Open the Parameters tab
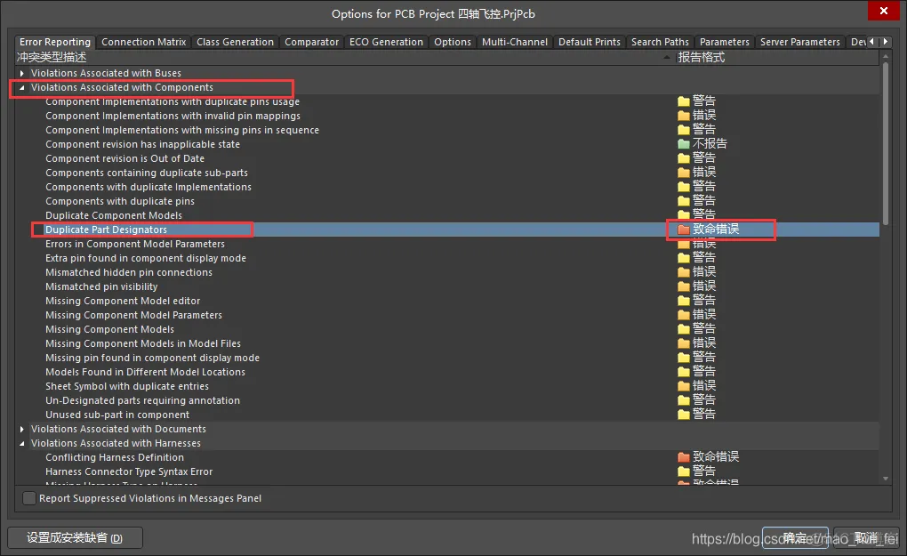Screen dimensions: 907x556 [724, 42]
